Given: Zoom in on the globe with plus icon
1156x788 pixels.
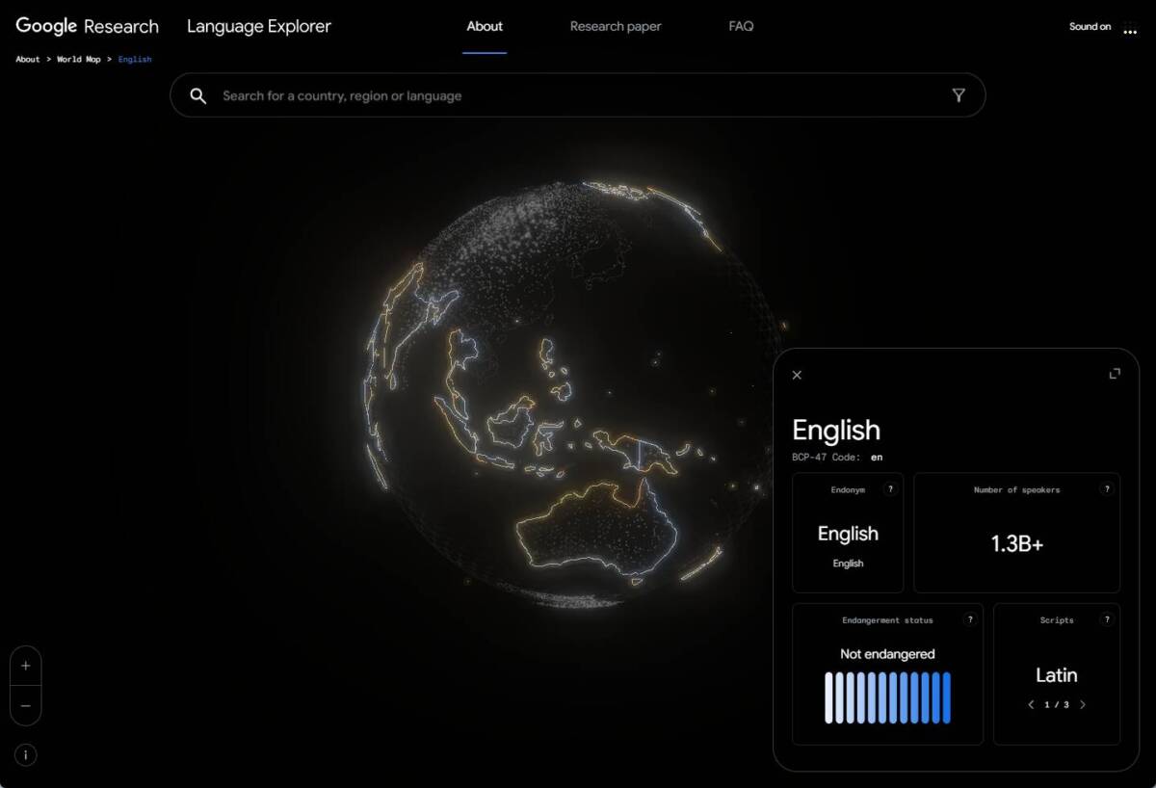Looking at the screenshot, I should [25, 665].
